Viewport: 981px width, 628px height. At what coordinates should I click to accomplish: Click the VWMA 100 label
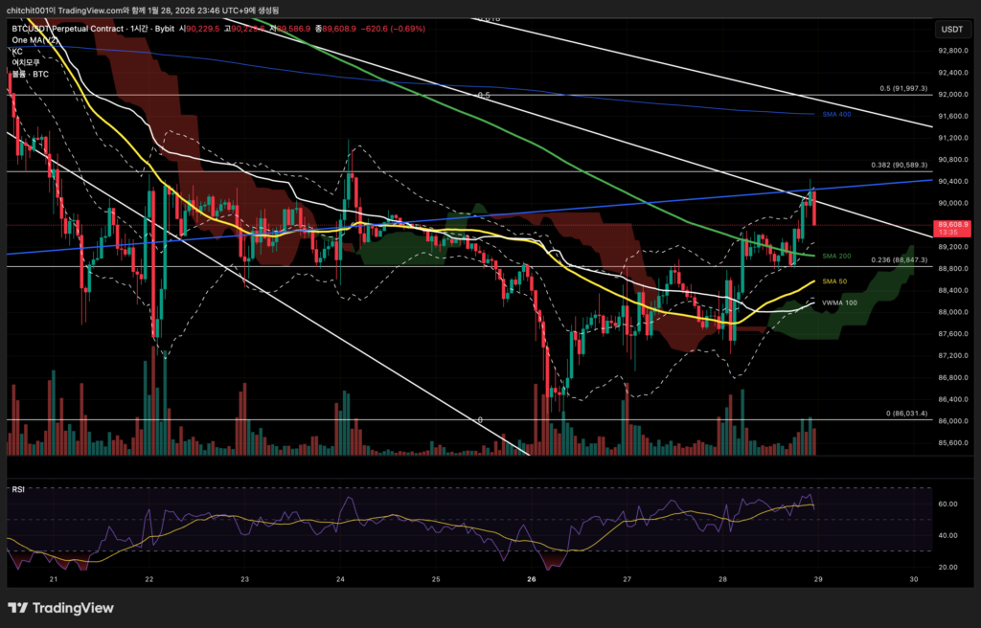(839, 303)
